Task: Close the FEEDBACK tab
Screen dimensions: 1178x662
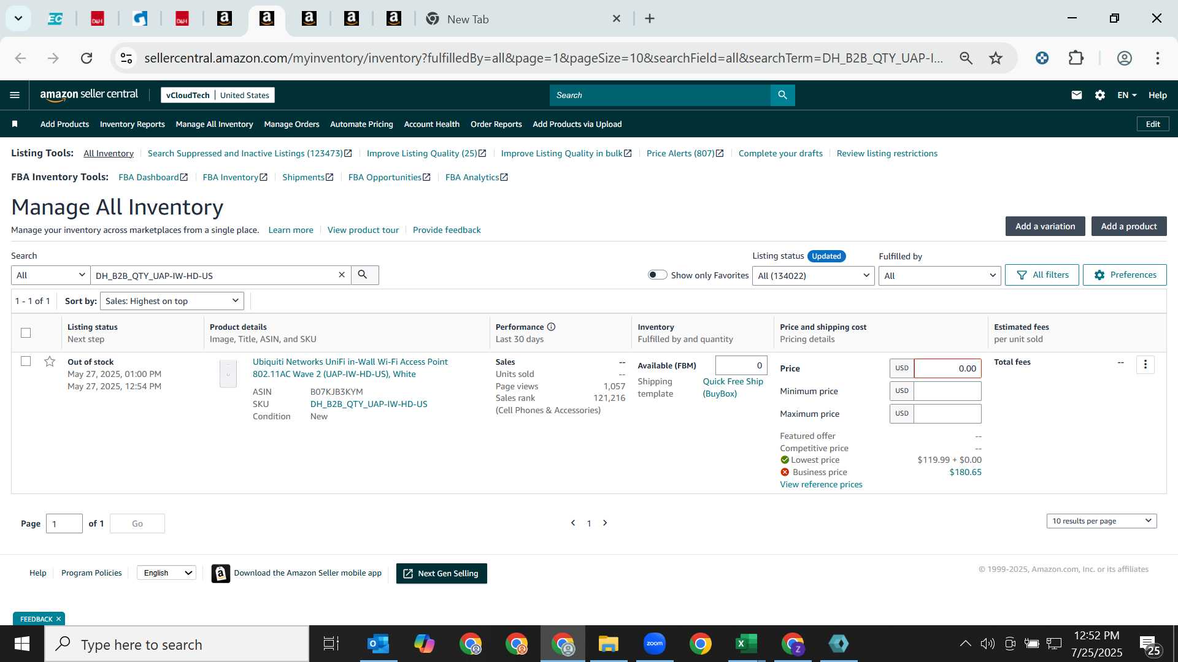Action: pyautogui.click(x=58, y=619)
